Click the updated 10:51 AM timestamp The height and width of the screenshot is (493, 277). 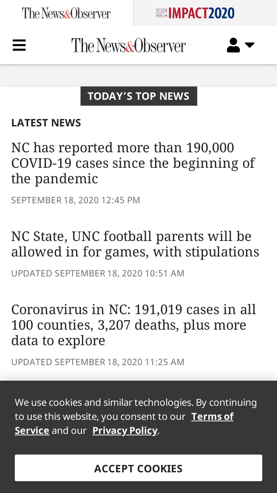click(x=98, y=273)
